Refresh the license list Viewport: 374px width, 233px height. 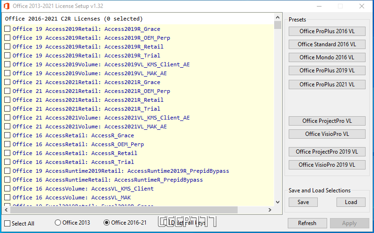click(307, 223)
